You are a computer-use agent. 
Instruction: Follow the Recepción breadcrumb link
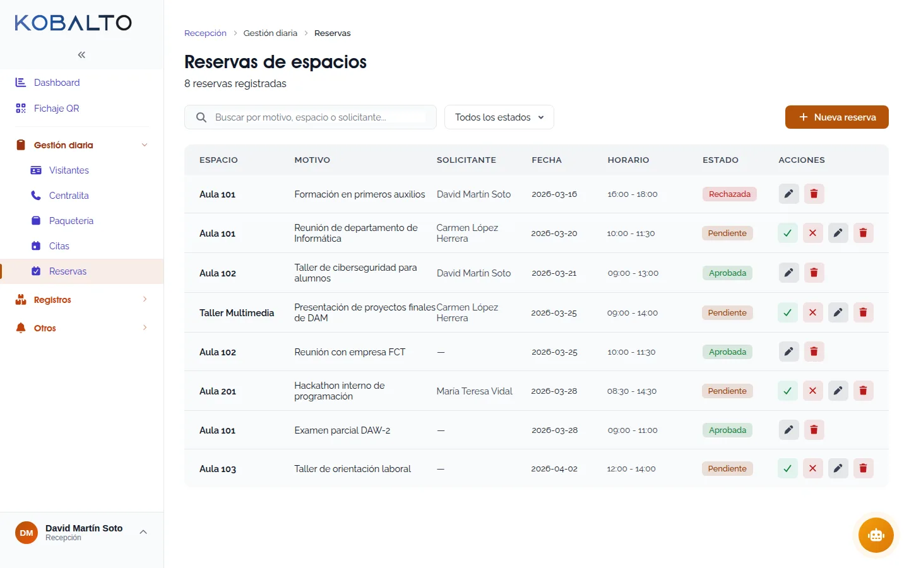point(205,33)
